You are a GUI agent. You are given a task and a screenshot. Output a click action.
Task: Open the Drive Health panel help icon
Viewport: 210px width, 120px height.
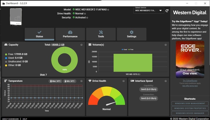pyautogui.click(x=123, y=81)
